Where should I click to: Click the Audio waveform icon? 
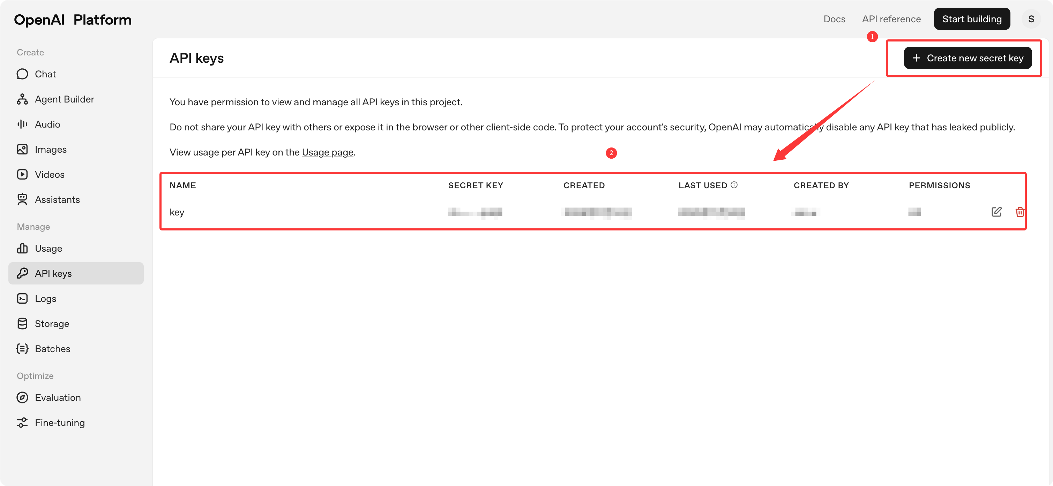pos(22,124)
